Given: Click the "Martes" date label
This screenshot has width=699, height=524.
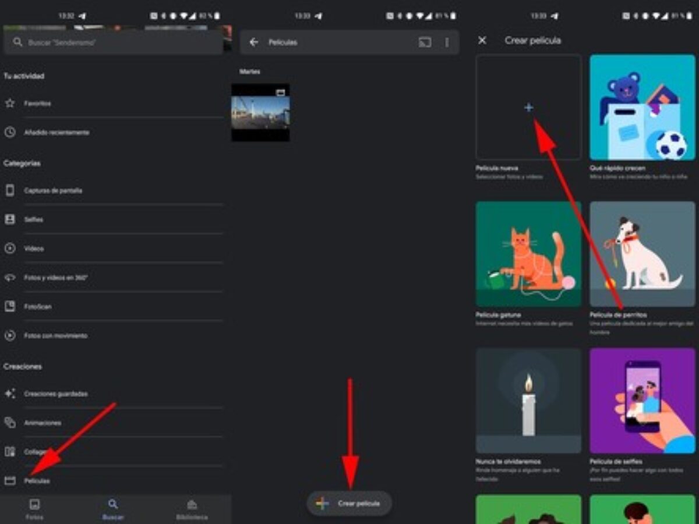Looking at the screenshot, I should [x=250, y=72].
